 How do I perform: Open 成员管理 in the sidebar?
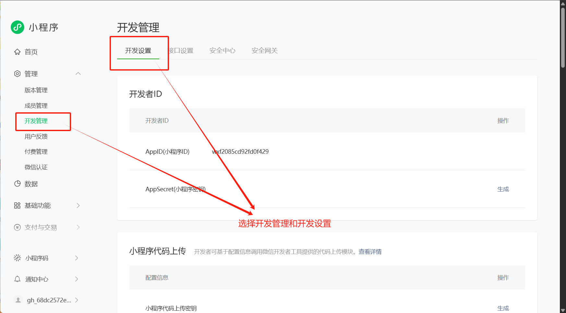pos(36,106)
